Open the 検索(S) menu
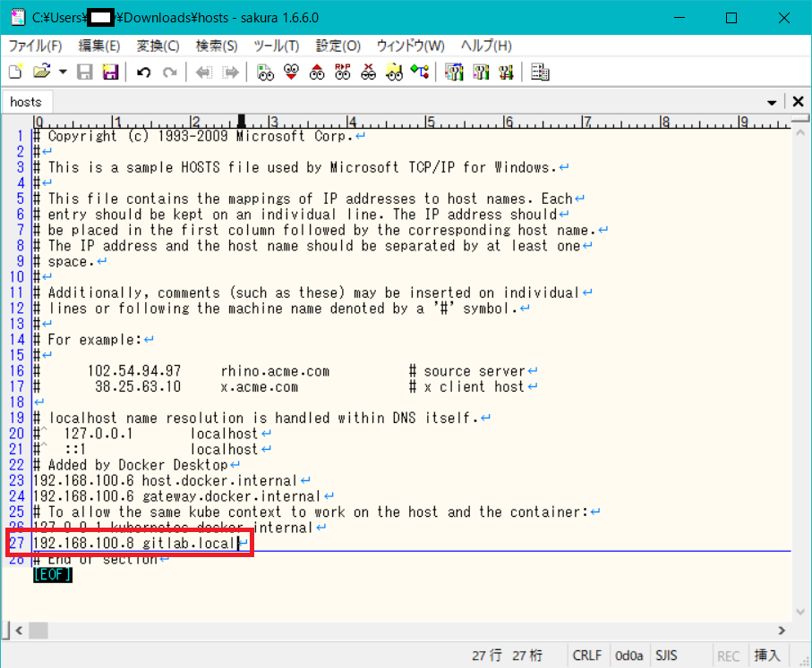The height and width of the screenshot is (668, 812). (217, 46)
